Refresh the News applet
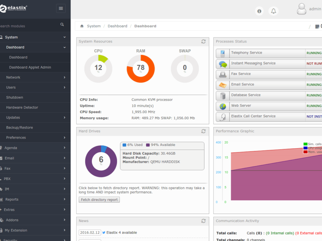 pyautogui.click(x=204, y=221)
